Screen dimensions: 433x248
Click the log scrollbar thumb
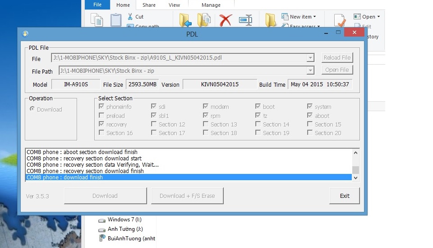[356, 169]
